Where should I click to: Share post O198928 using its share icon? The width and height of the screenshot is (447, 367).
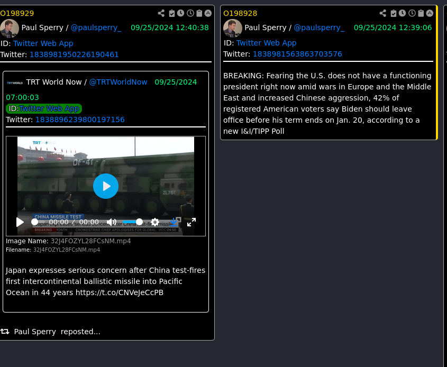tap(383, 13)
